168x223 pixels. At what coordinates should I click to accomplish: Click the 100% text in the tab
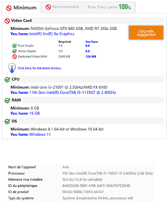click(x=125, y=7)
